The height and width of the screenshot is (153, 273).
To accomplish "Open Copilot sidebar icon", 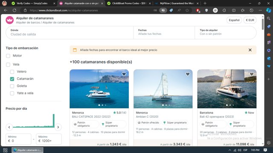I will [269, 10].
